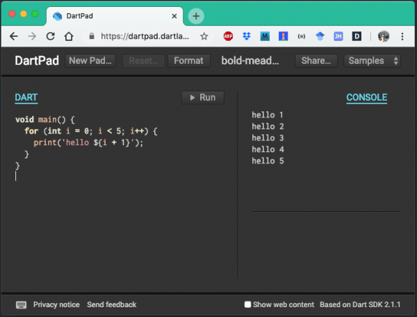Reload the DartPad page
417x317 pixels.
click(x=50, y=36)
